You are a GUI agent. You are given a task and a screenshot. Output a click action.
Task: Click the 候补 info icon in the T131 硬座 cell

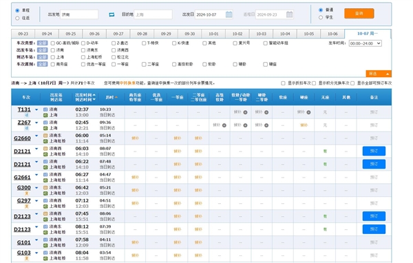tap(308, 112)
